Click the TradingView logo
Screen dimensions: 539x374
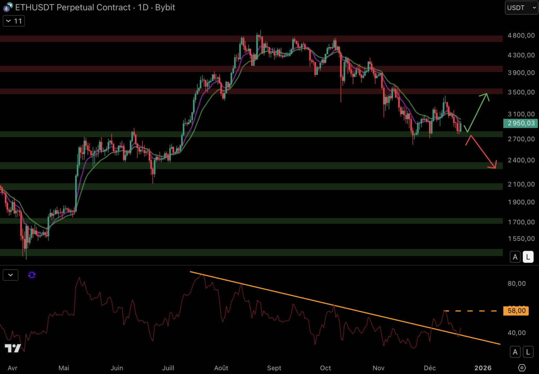(13, 348)
